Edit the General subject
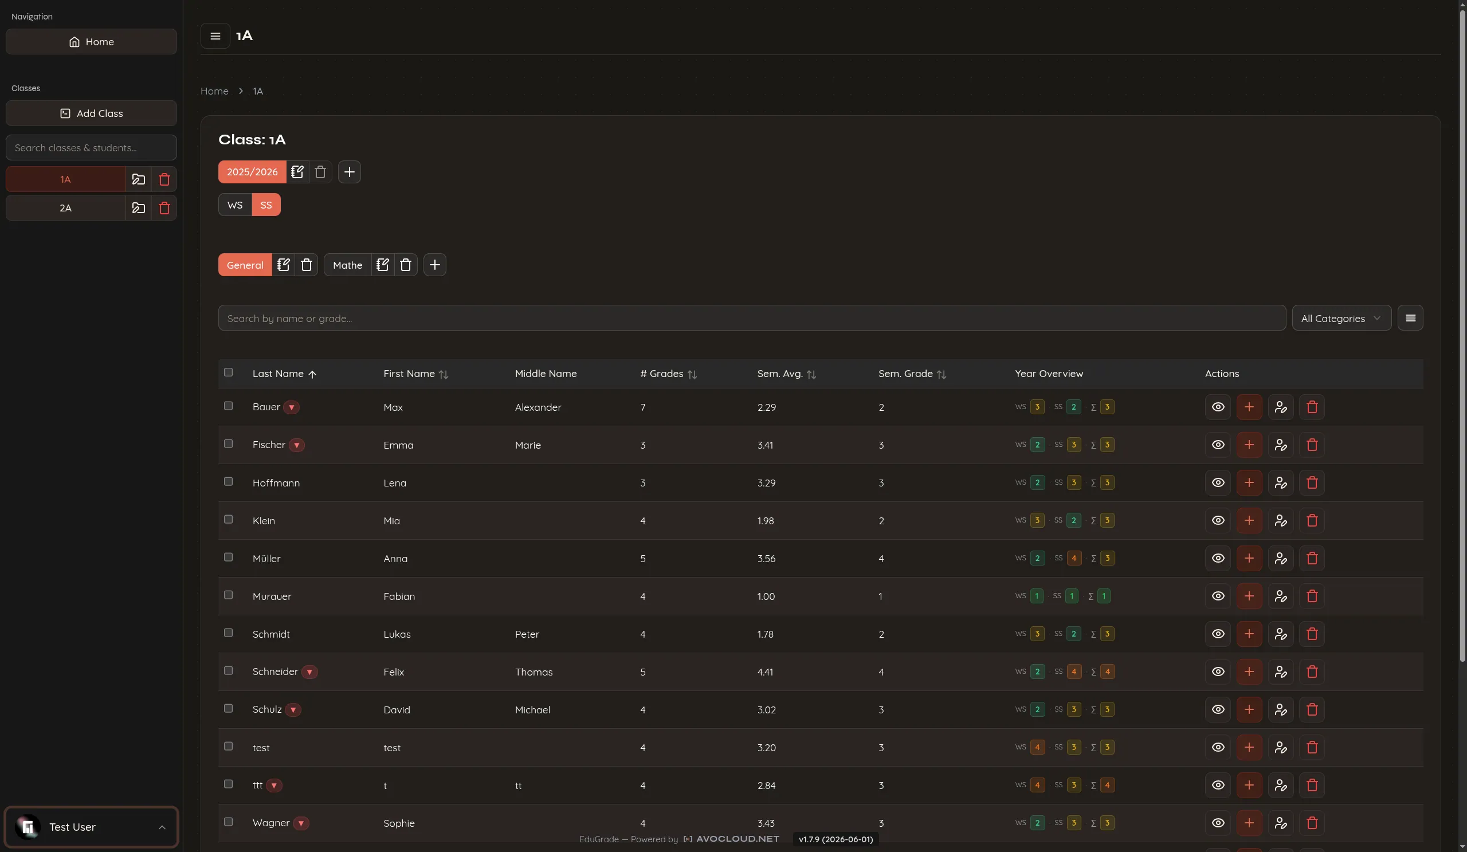The image size is (1467, 852). pos(284,265)
